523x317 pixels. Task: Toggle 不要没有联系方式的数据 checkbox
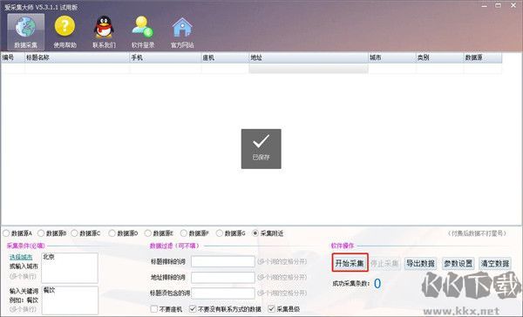(x=193, y=309)
